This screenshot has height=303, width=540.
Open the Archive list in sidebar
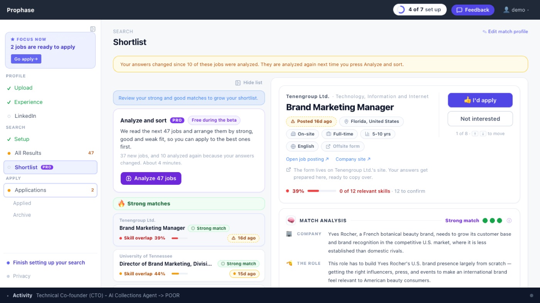click(22, 215)
